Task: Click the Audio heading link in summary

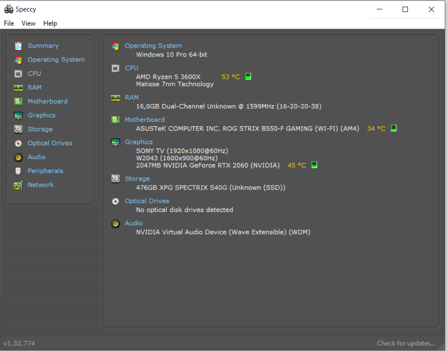Action: 134,223
